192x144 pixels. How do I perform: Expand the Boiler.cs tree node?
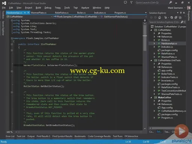(x=154, y=40)
